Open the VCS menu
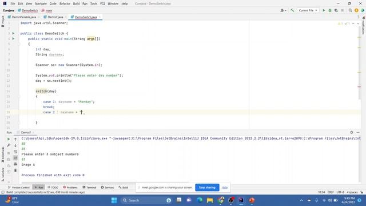Screen dimensions: 366x206 [x=102, y=3]
